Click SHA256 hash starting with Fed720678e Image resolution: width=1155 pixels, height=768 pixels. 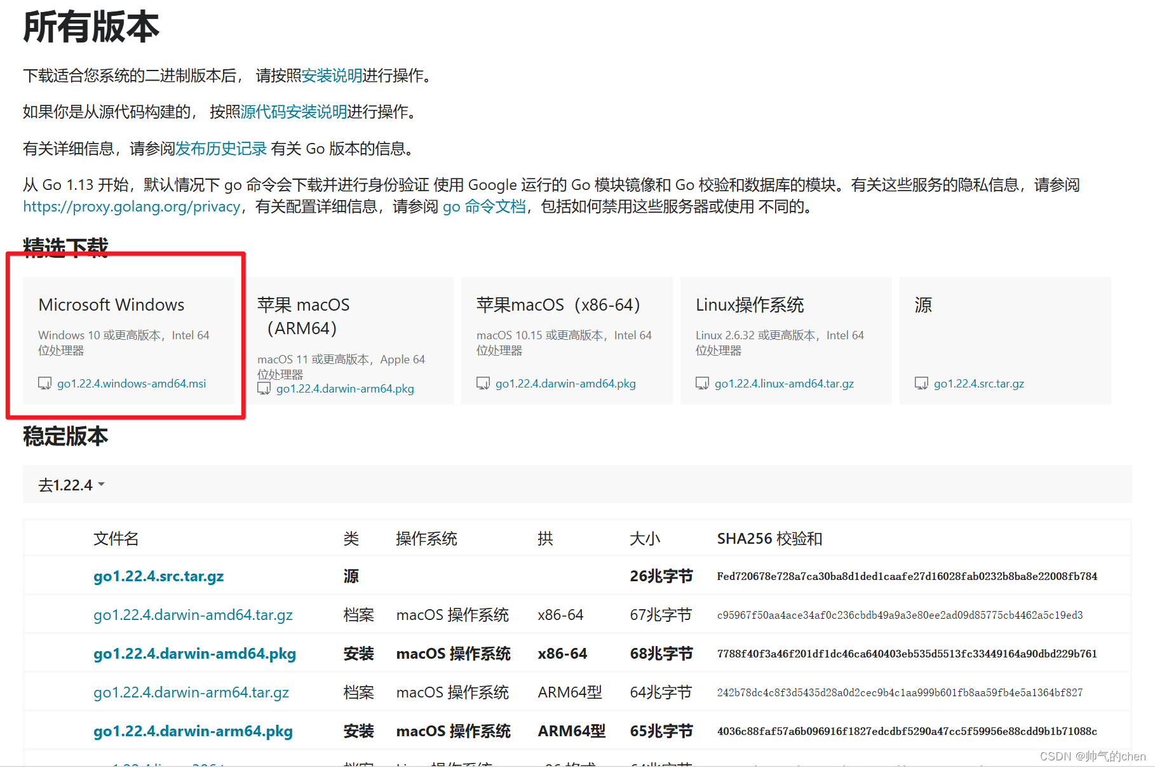click(907, 576)
